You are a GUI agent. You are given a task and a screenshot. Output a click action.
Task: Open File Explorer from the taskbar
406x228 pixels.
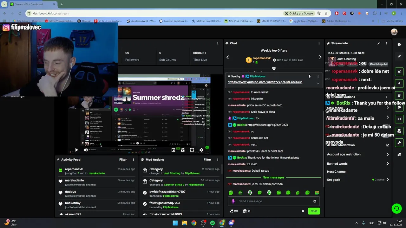[184, 223]
